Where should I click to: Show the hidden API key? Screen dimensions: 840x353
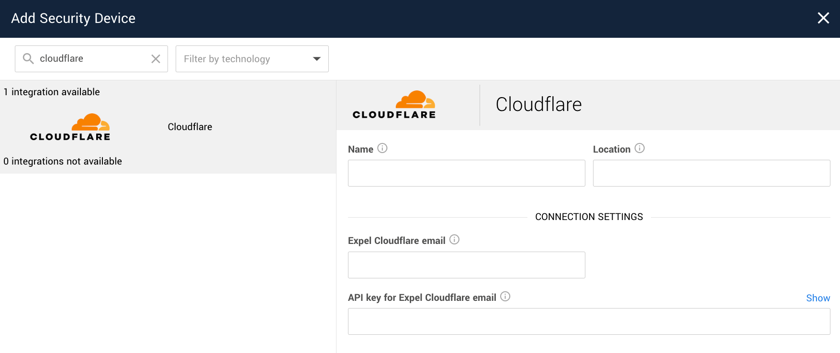pyautogui.click(x=818, y=298)
